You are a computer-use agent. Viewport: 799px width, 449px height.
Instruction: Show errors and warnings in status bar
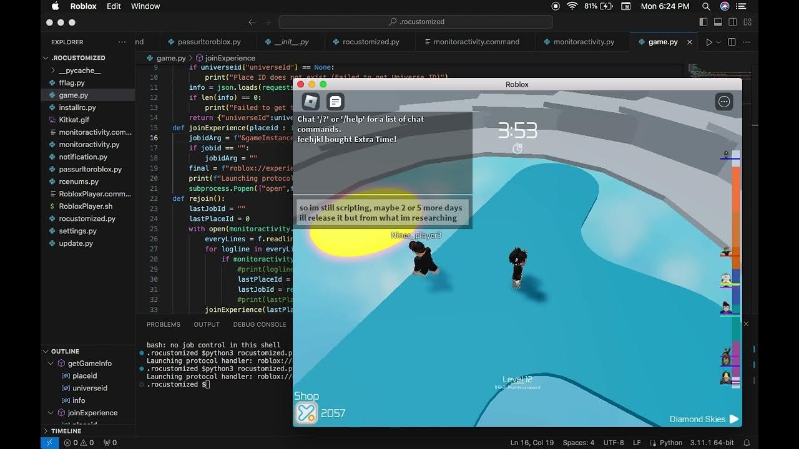coord(79,443)
